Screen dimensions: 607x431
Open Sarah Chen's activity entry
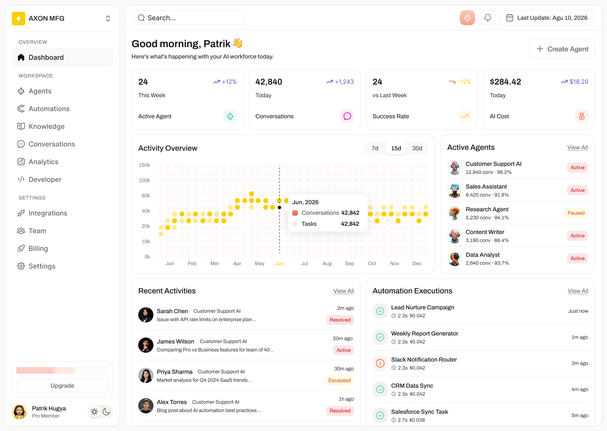click(246, 315)
